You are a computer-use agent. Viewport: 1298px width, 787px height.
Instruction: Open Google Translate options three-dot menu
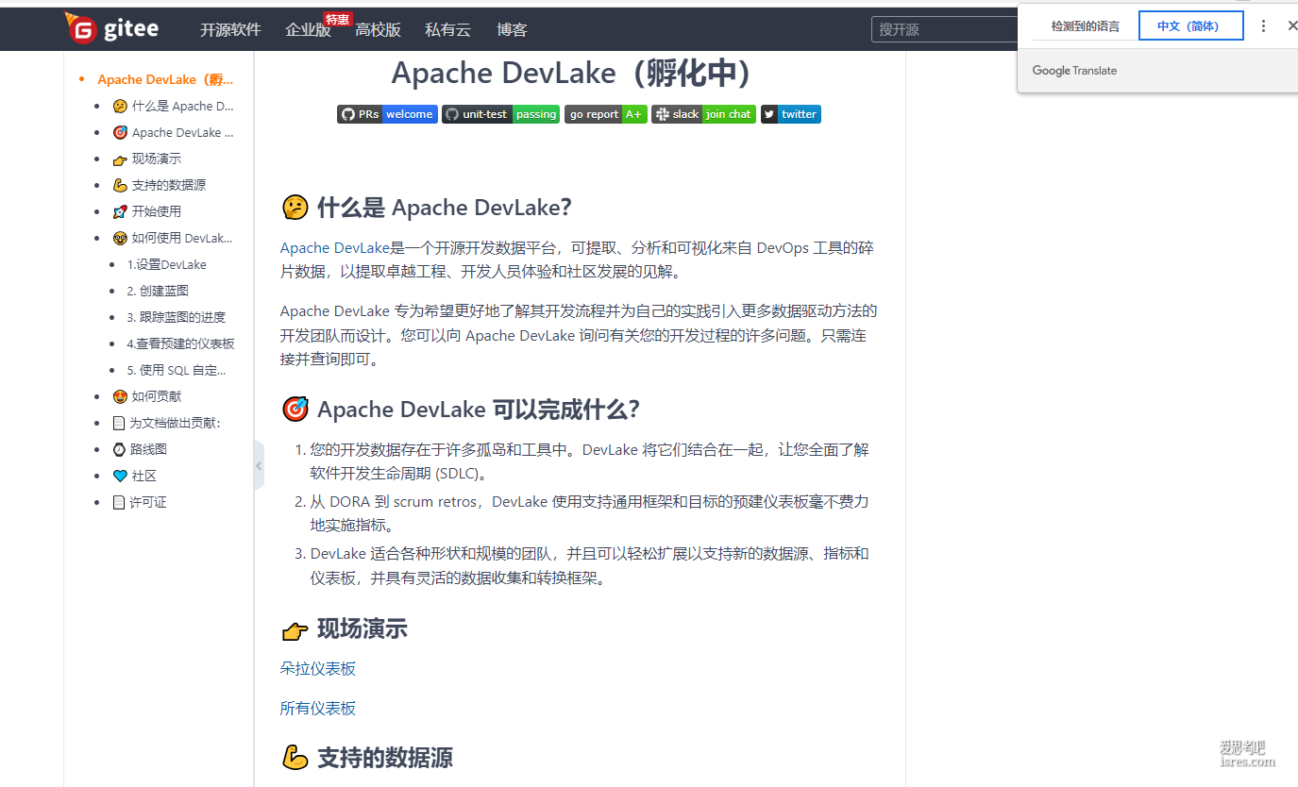click(x=1264, y=26)
